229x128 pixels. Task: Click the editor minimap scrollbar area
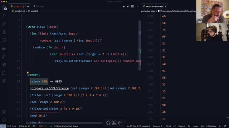(x=140, y=45)
